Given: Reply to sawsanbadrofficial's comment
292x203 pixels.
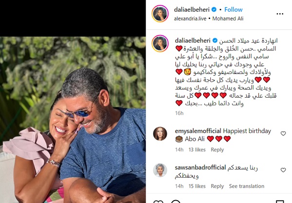Looking at the screenshot, I should tap(217, 186).
